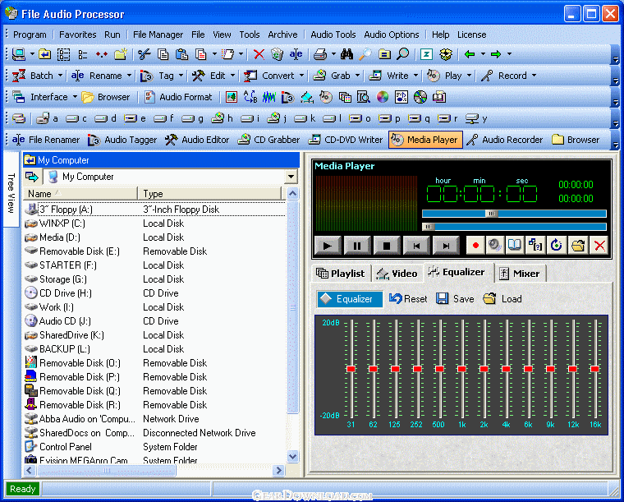Image resolution: width=624 pixels, height=502 pixels.
Task: Click the green Back arrow
Action: point(470,54)
